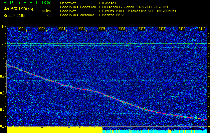Click the 2302 time marker
This screenshot has height=133, width=210.
point(41,29)
